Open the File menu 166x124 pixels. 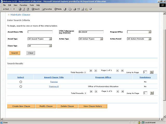click(x=4, y=5)
